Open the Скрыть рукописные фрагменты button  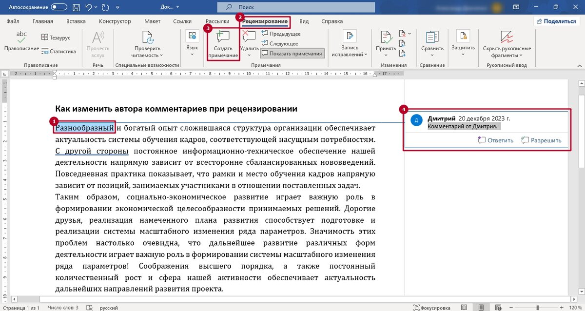coord(507,44)
